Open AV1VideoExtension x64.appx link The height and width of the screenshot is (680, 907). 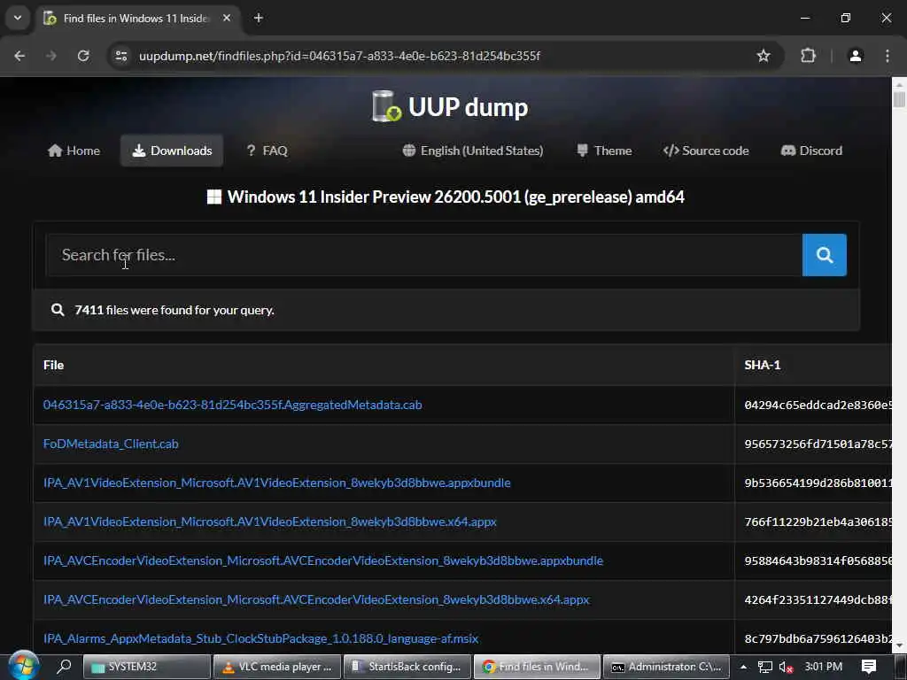(x=270, y=522)
